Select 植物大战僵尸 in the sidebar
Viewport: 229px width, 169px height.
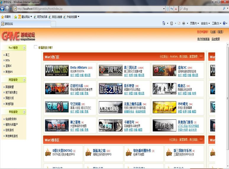(x=12, y=125)
